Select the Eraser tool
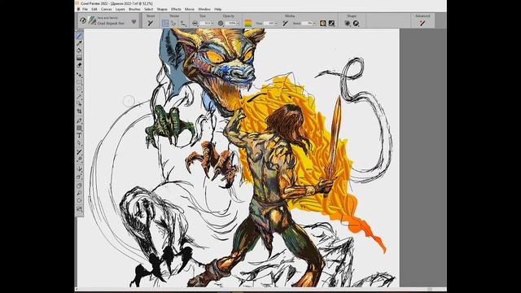Image resolution: width=521 pixels, height=293 pixels. tap(79, 65)
